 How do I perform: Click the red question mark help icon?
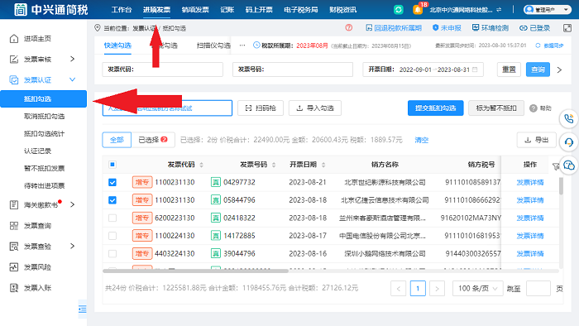tap(348, 27)
